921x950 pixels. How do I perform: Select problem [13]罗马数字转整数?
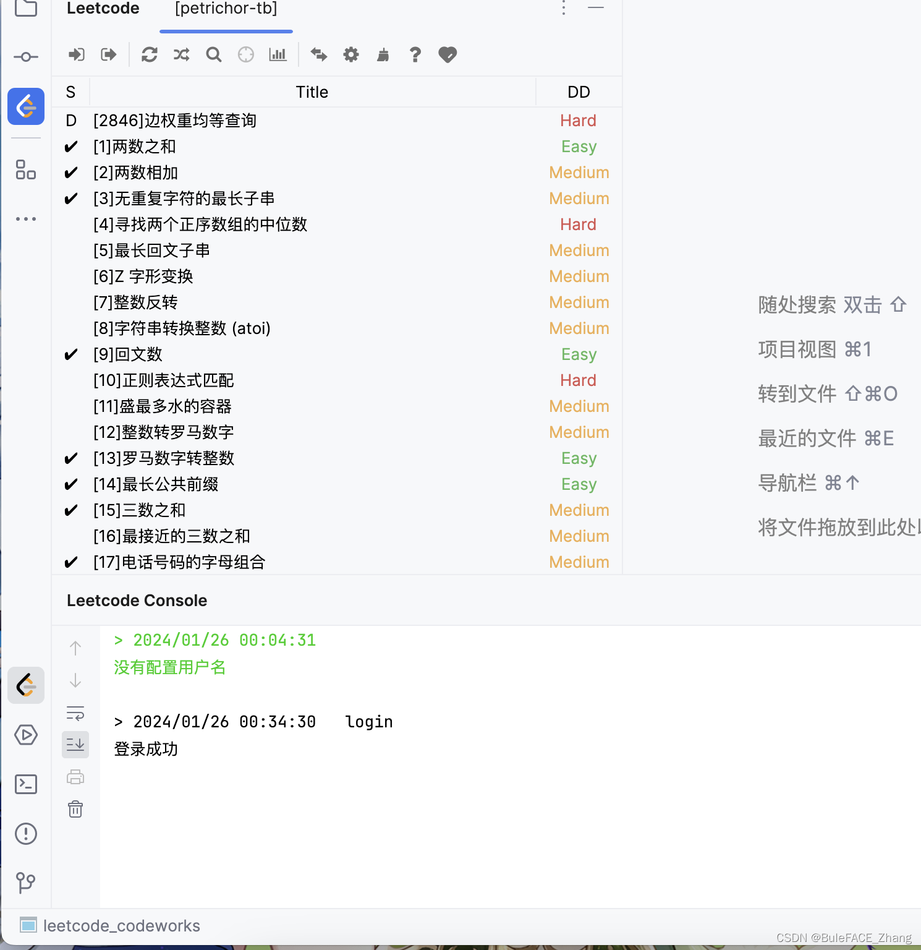[337, 458]
